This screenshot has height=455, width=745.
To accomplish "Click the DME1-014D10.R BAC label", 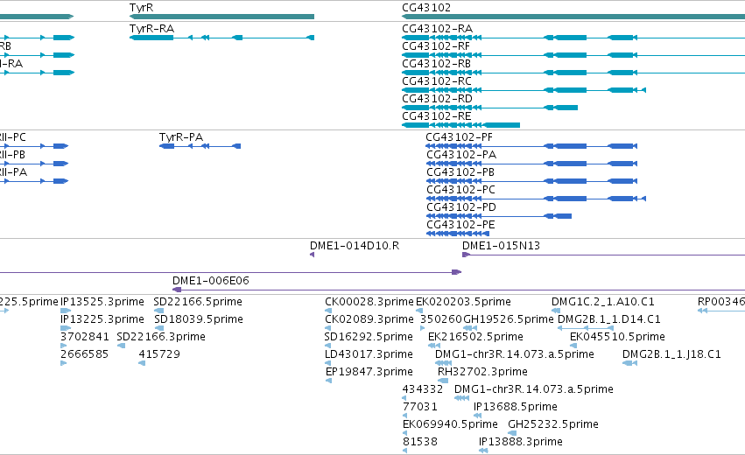I will point(355,246).
